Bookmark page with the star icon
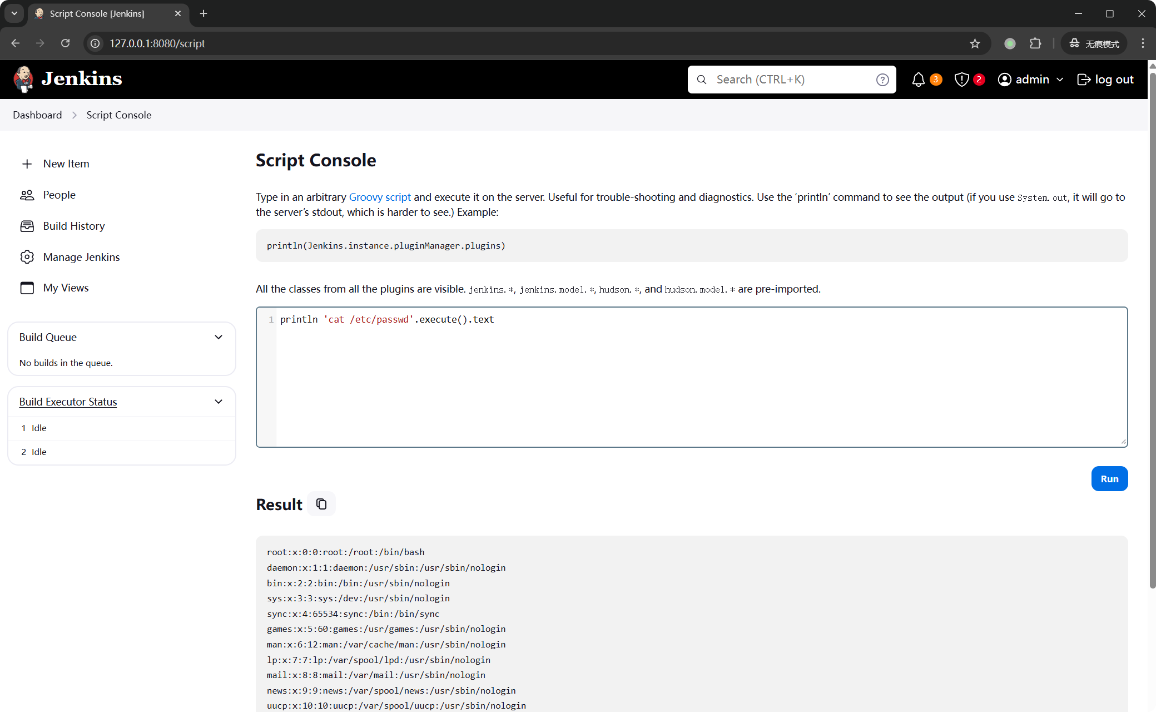The height and width of the screenshot is (712, 1156). click(x=975, y=43)
